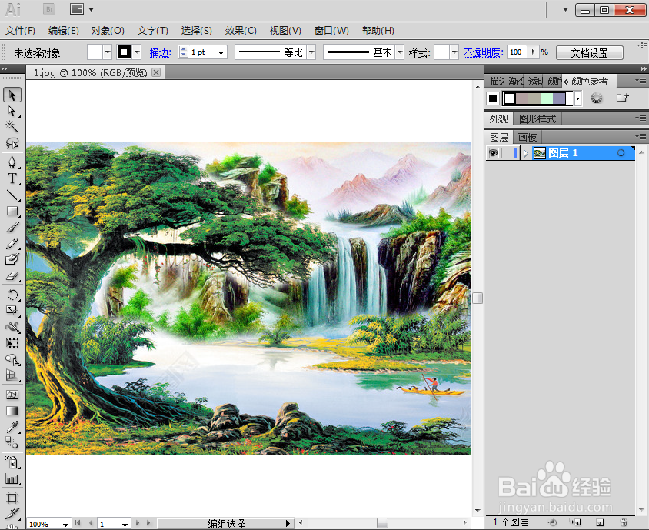Go to next artboard arrow

point(138,523)
